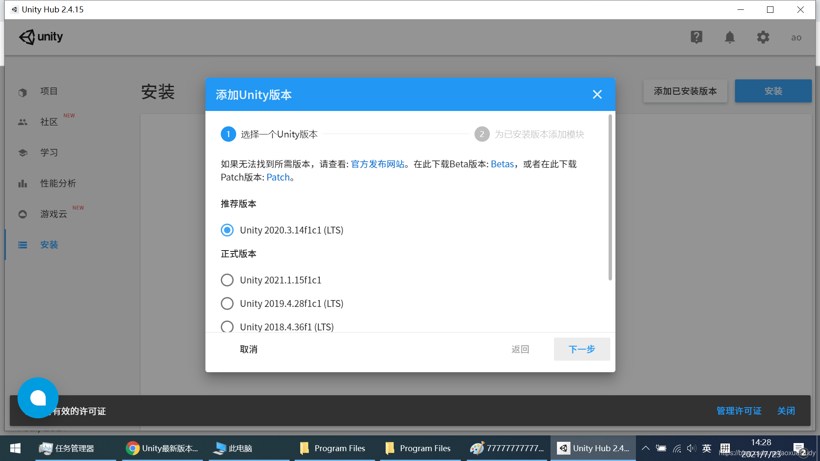
Task: Open the help question mark icon
Action: 697,37
